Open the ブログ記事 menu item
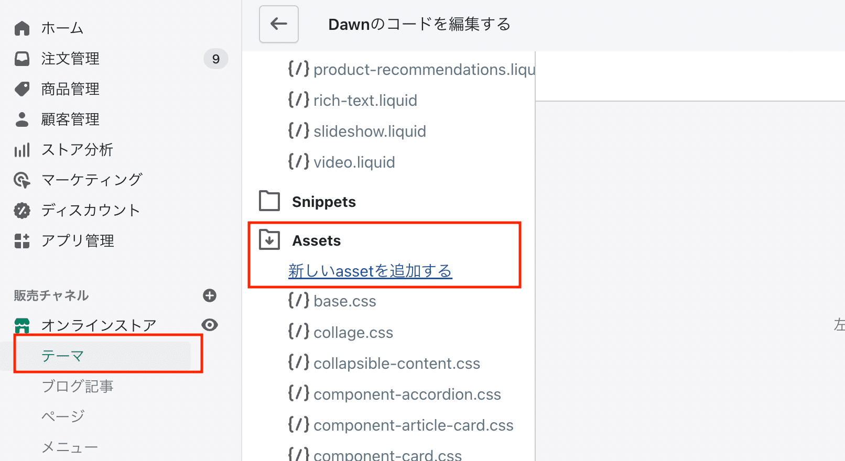Image resolution: width=845 pixels, height=461 pixels. click(78, 387)
